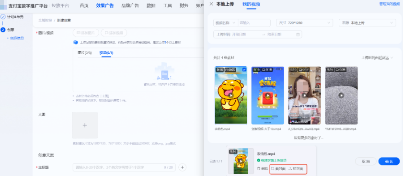Click 换封面 replace cover button
Image resolution: width=403 pixels, height=176 pixels.
tap(296, 169)
